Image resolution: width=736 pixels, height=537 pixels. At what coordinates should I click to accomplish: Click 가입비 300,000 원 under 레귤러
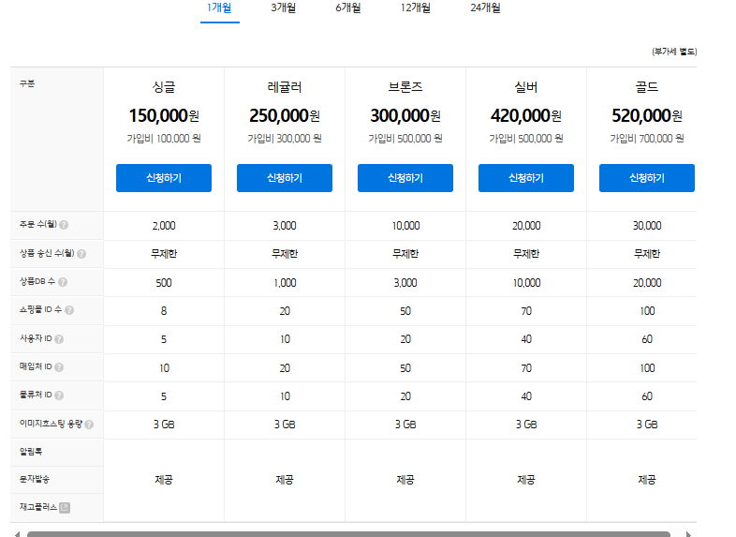click(285, 139)
